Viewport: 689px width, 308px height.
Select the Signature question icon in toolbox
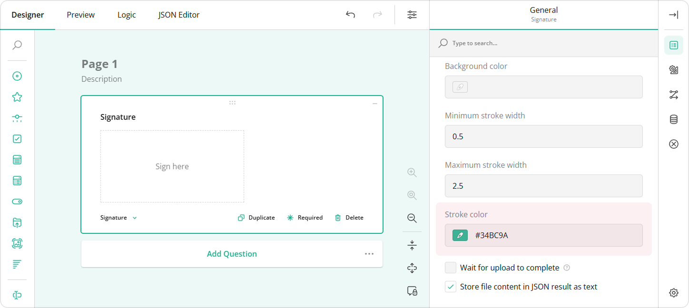pyautogui.click(x=17, y=295)
